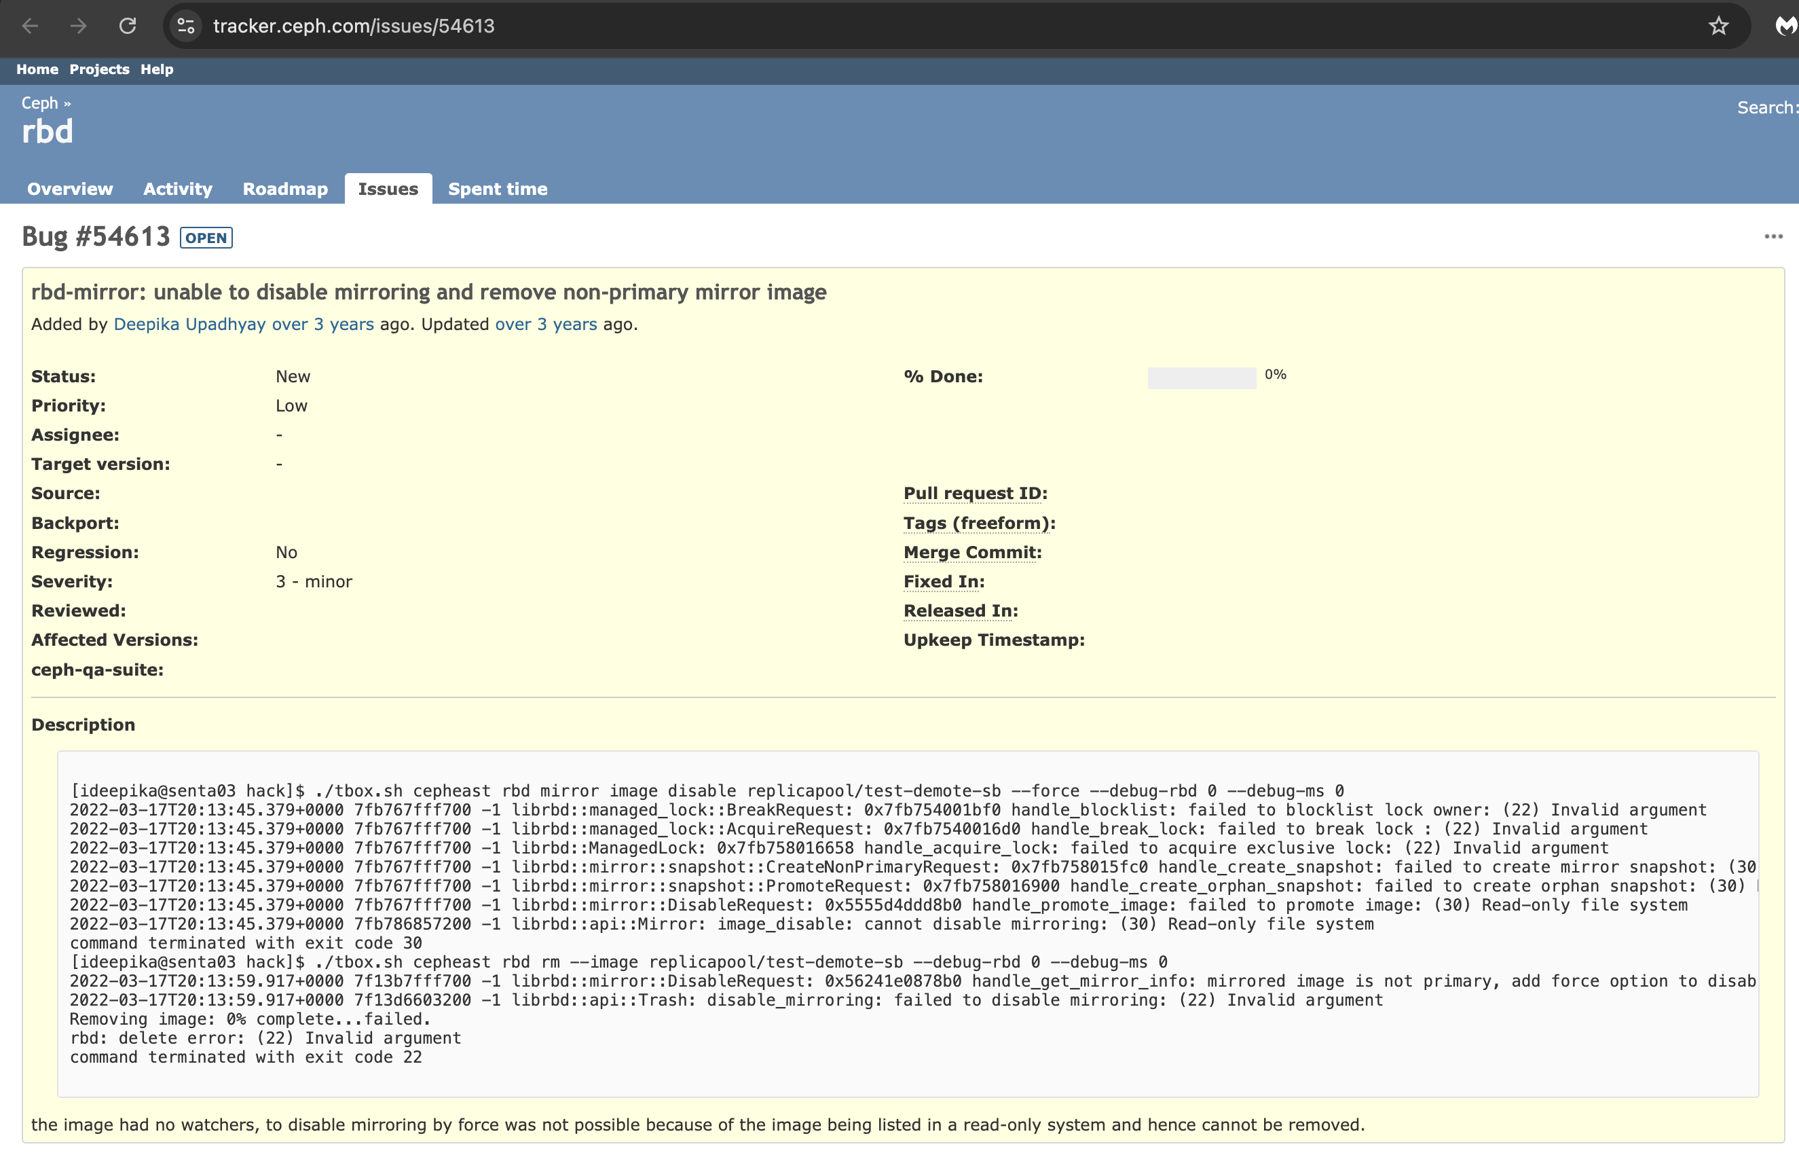Click the % Done progress bar
Screen dimensions: 1799x1153
[1201, 378]
